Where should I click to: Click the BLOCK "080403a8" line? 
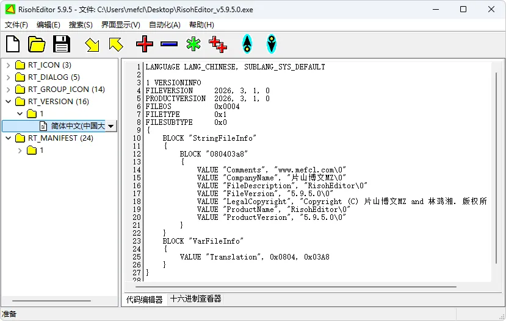click(214, 154)
